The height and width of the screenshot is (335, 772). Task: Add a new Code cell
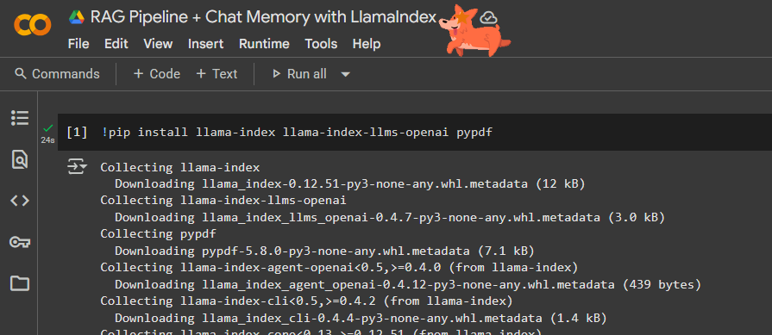point(157,74)
